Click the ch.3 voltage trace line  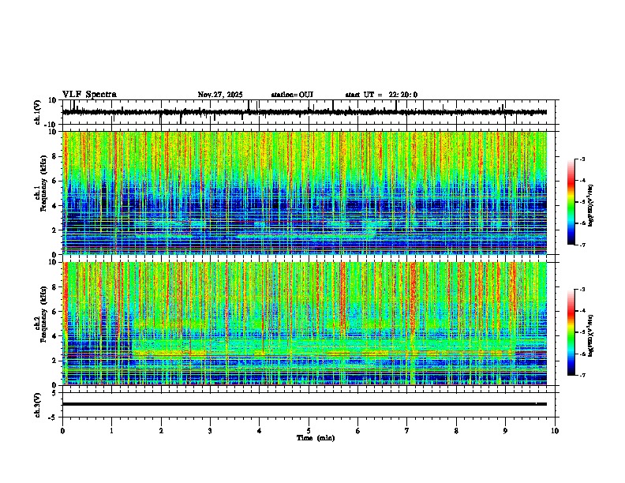305,404
